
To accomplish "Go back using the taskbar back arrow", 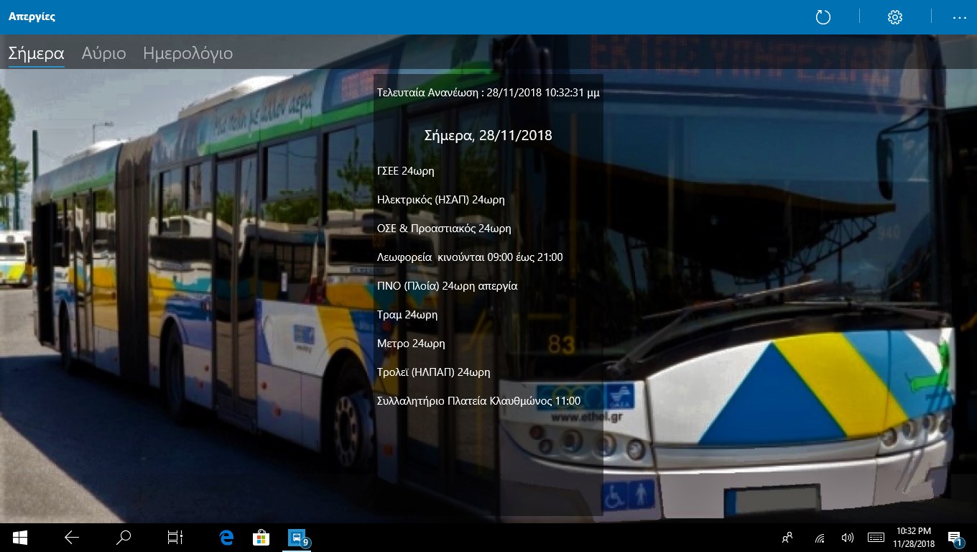I will [72, 538].
